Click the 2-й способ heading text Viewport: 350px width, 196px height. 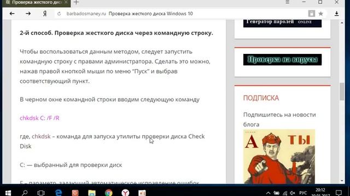116,33
